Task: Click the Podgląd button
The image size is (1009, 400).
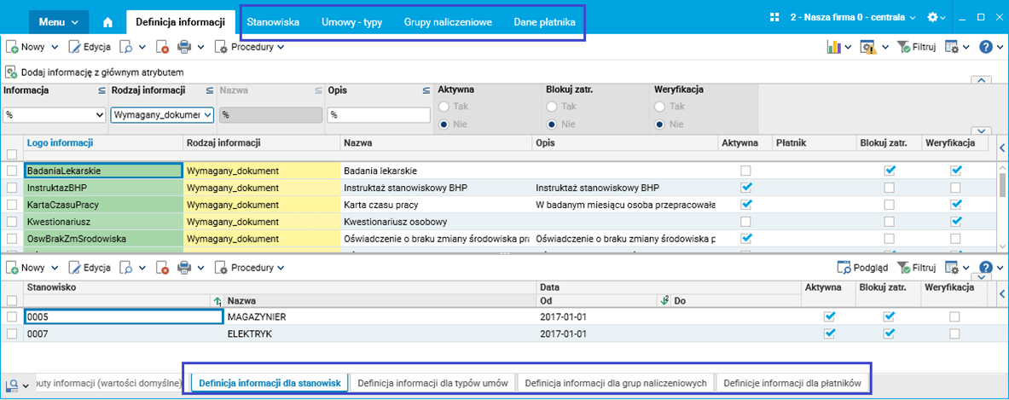Action: click(863, 267)
